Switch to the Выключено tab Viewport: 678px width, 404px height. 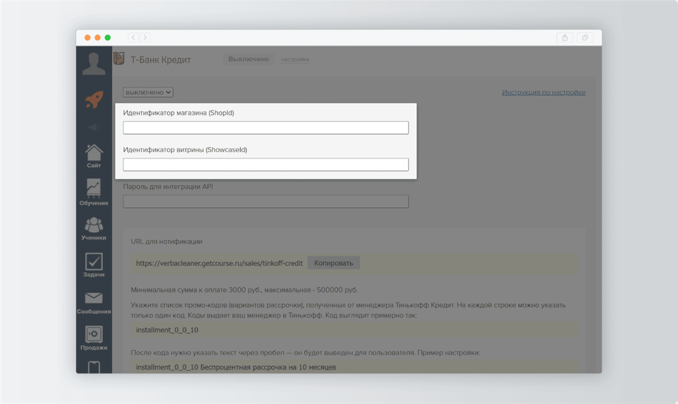(x=248, y=59)
